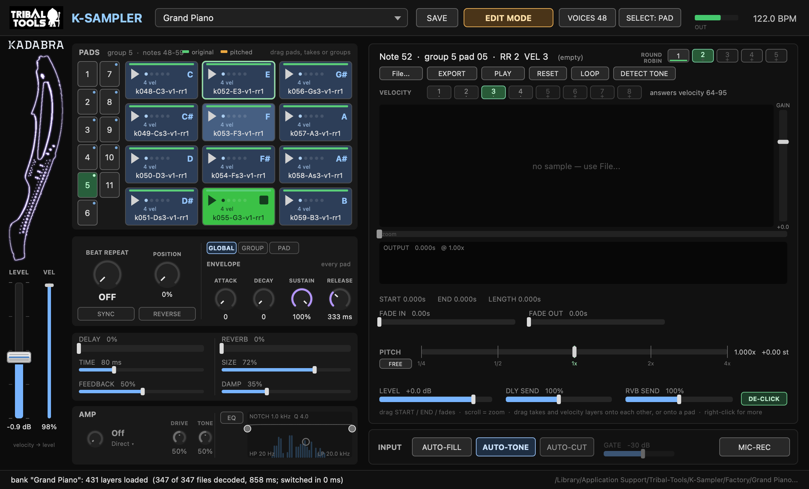Play the k059-B3-v1-rr1 pad preview

point(289,200)
